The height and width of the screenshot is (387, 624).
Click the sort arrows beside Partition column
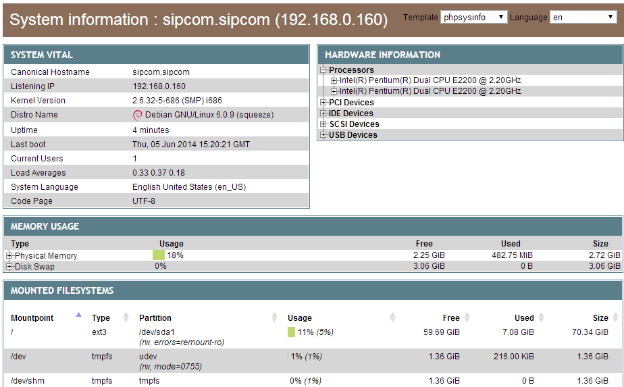point(274,317)
